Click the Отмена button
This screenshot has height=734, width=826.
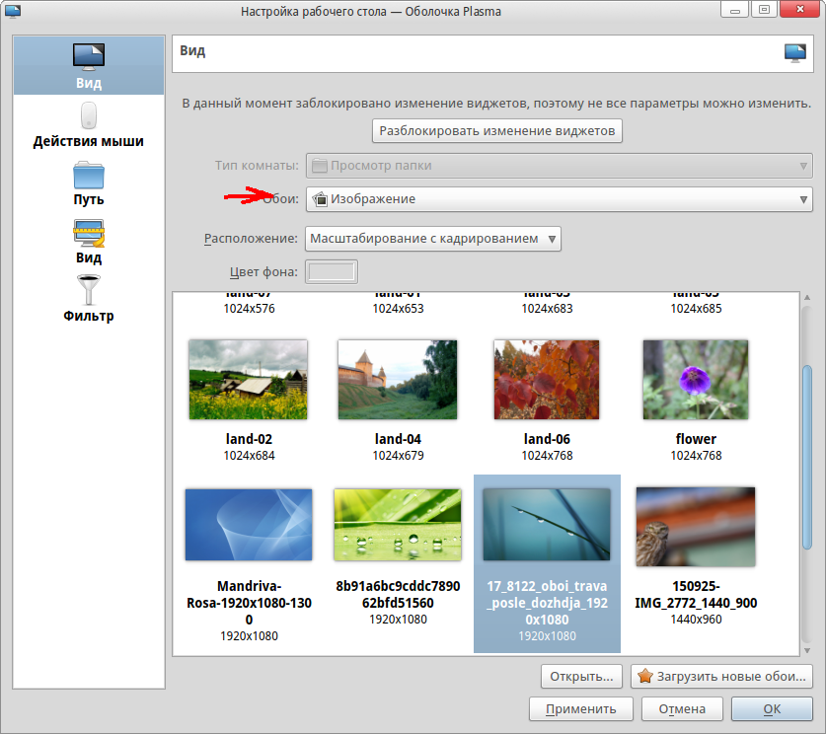pos(682,708)
